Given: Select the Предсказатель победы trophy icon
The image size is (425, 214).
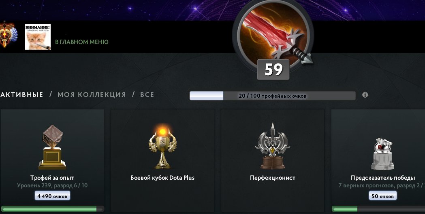Looking at the screenshot, I should 383,154.
